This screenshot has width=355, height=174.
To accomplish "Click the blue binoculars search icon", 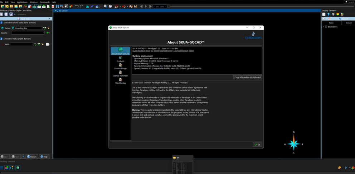I will (57, 6).
